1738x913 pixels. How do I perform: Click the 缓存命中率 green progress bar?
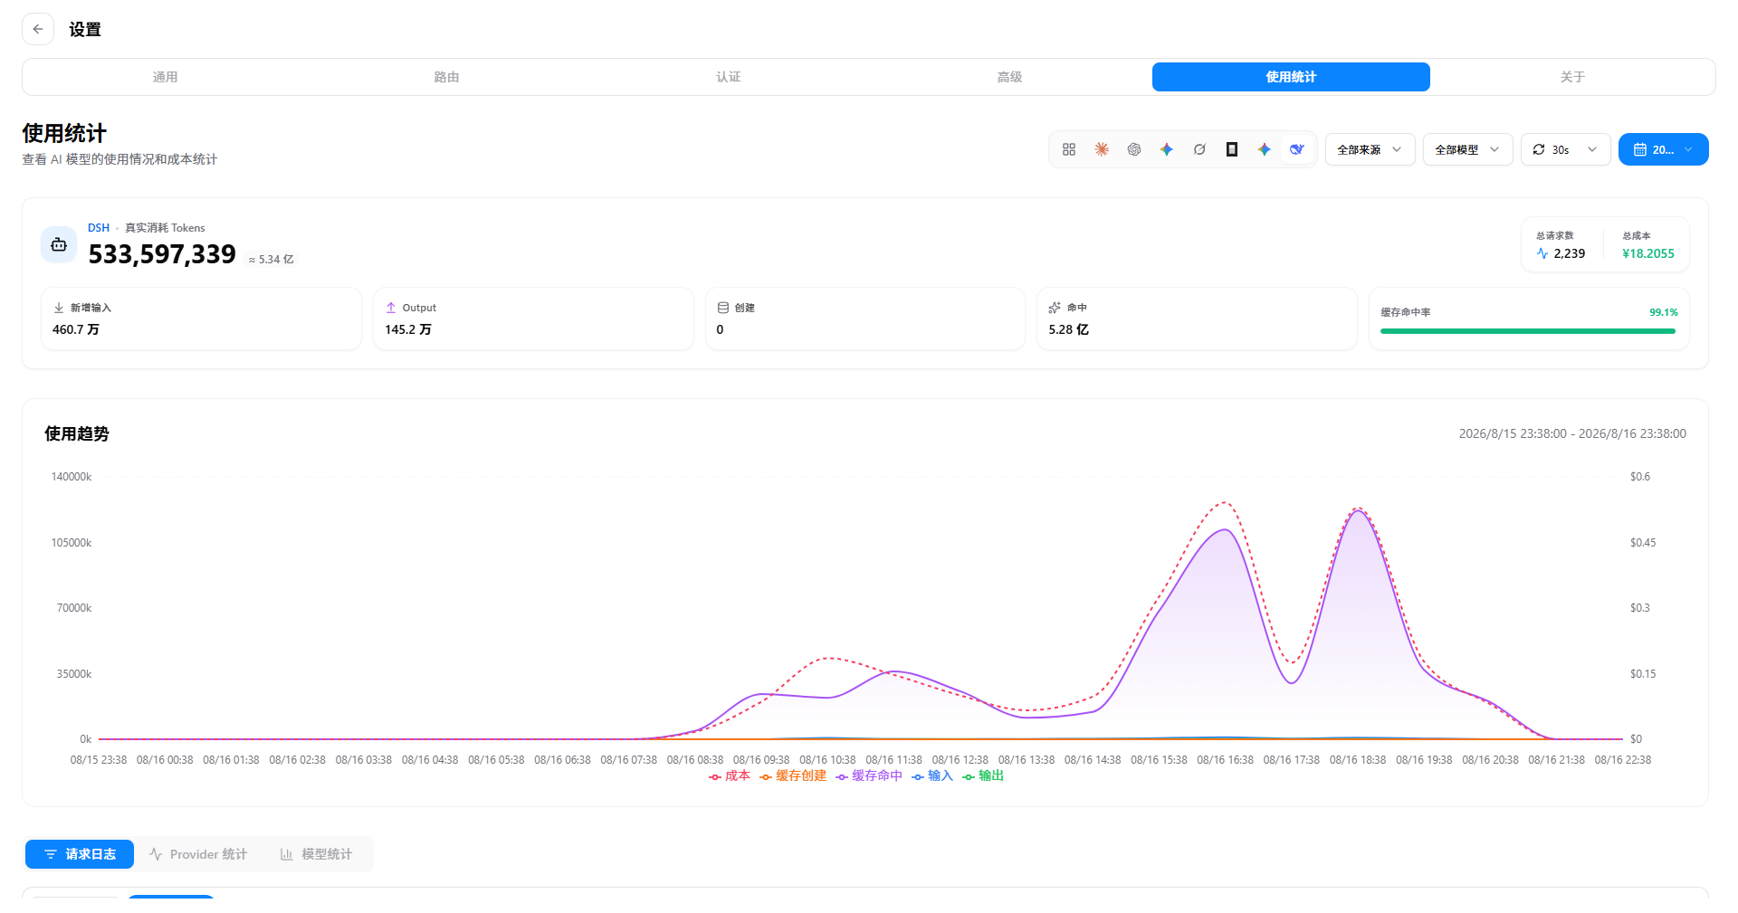1528,331
